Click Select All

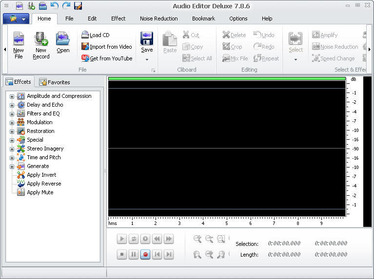point(197,58)
